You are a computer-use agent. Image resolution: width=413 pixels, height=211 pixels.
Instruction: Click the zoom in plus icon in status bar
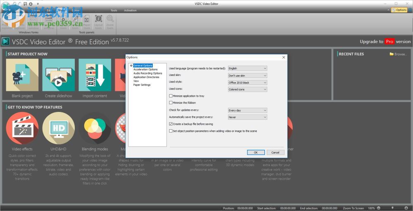coord(406,208)
